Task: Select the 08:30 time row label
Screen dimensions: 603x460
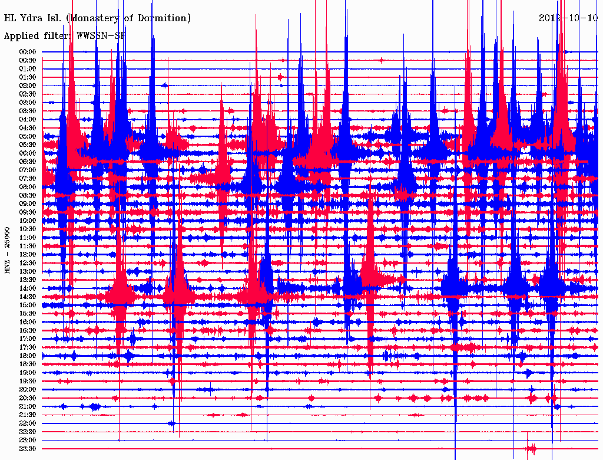Action: tap(28, 196)
